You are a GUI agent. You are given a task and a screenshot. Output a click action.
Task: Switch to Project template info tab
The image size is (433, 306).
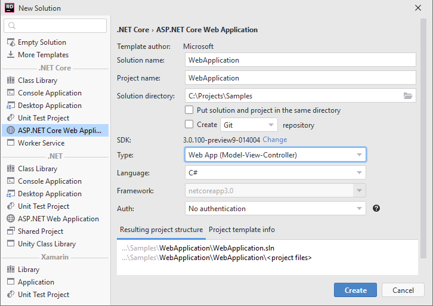pos(242,230)
